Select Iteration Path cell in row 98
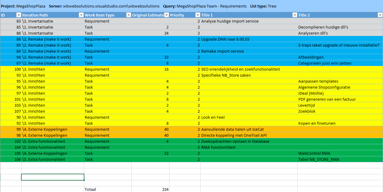The image size is (383, 192). [53, 135]
